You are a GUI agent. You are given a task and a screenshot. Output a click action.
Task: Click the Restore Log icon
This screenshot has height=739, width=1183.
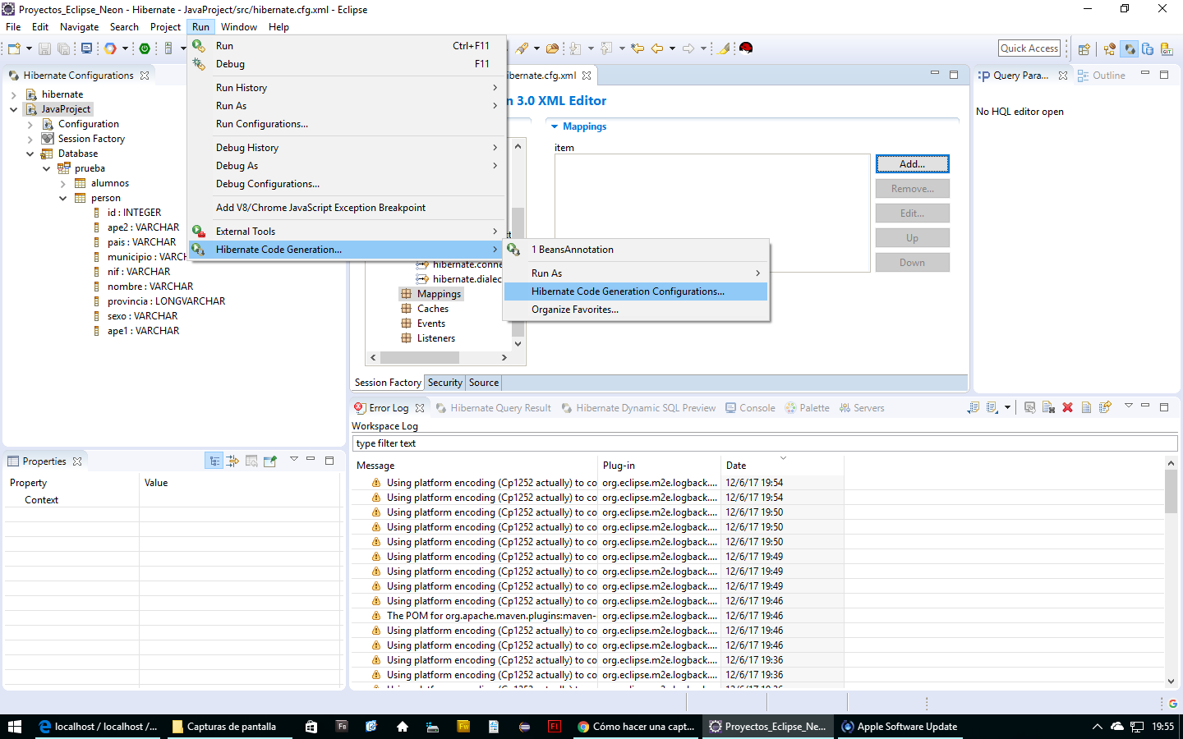point(1106,407)
